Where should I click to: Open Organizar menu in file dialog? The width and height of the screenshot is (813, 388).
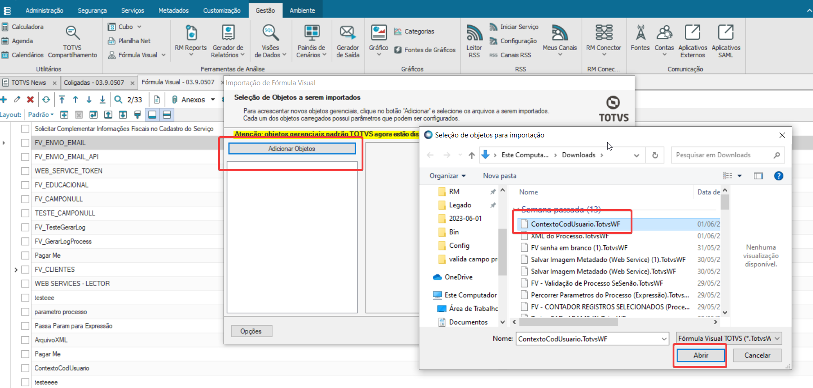pos(447,176)
